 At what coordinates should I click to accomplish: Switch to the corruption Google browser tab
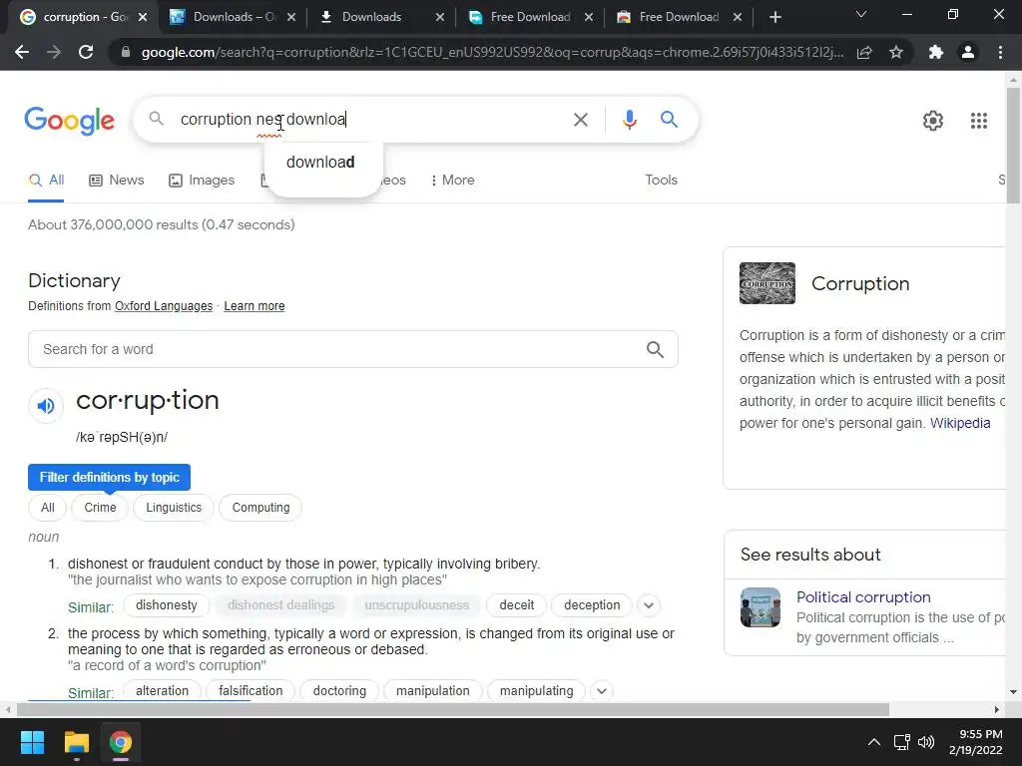pos(81,17)
